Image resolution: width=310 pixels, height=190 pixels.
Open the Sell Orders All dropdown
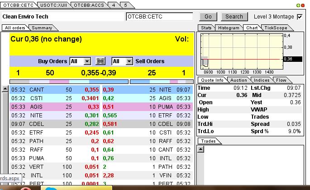pyautogui.click(x=129, y=61)
